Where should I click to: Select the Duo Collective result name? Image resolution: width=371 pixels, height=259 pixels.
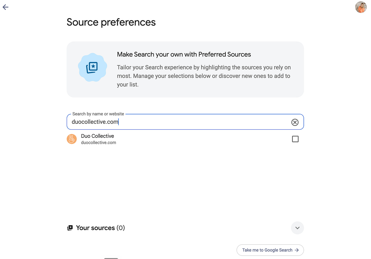coord(98,136)
